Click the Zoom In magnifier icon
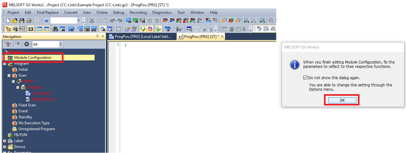This screenshot has width=406, height=153. tap(271, 21)
